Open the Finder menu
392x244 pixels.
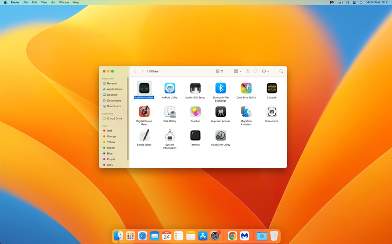pos(15,2)
